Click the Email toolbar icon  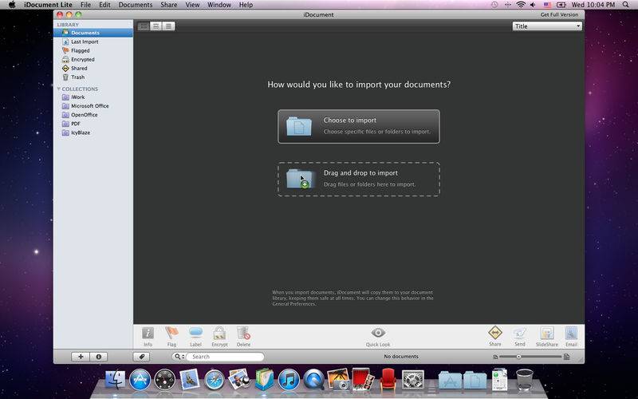(571, 334)
